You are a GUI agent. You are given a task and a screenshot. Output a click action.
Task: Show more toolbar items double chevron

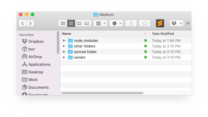[x=188, y=23]
